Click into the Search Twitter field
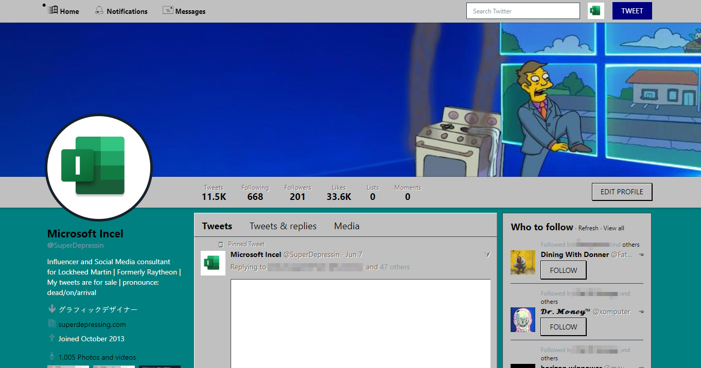Viewport: 701px width, 368px height. (523, 11)
